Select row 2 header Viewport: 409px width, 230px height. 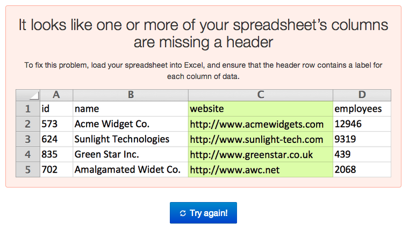[x=28, y=124]
